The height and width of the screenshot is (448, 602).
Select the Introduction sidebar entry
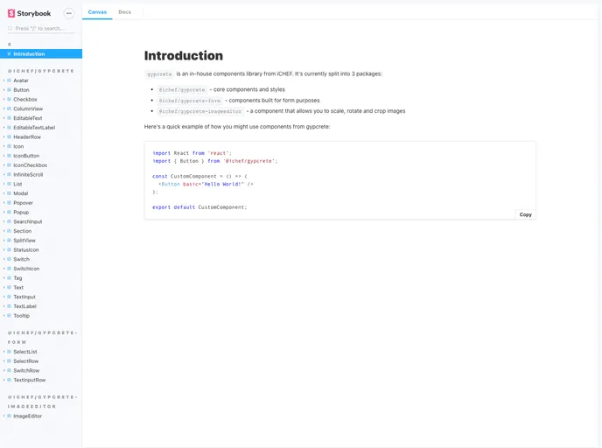(41, 54)
